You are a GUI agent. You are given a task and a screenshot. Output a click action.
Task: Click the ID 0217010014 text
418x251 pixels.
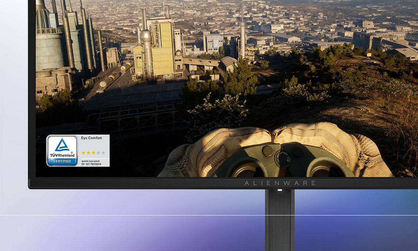91,164
